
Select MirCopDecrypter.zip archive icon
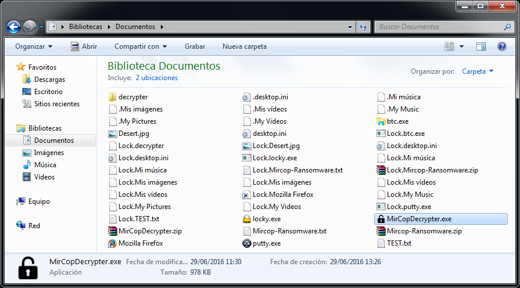click(113, 231)
